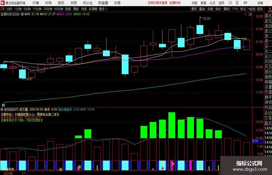Expand 更多 period options
The image size is (272, 175).
(x=103, y=9)
